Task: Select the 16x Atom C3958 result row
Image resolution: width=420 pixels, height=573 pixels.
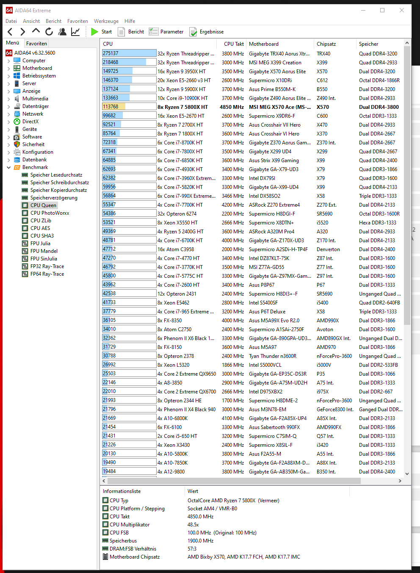Action: click(x=252, y=249)
